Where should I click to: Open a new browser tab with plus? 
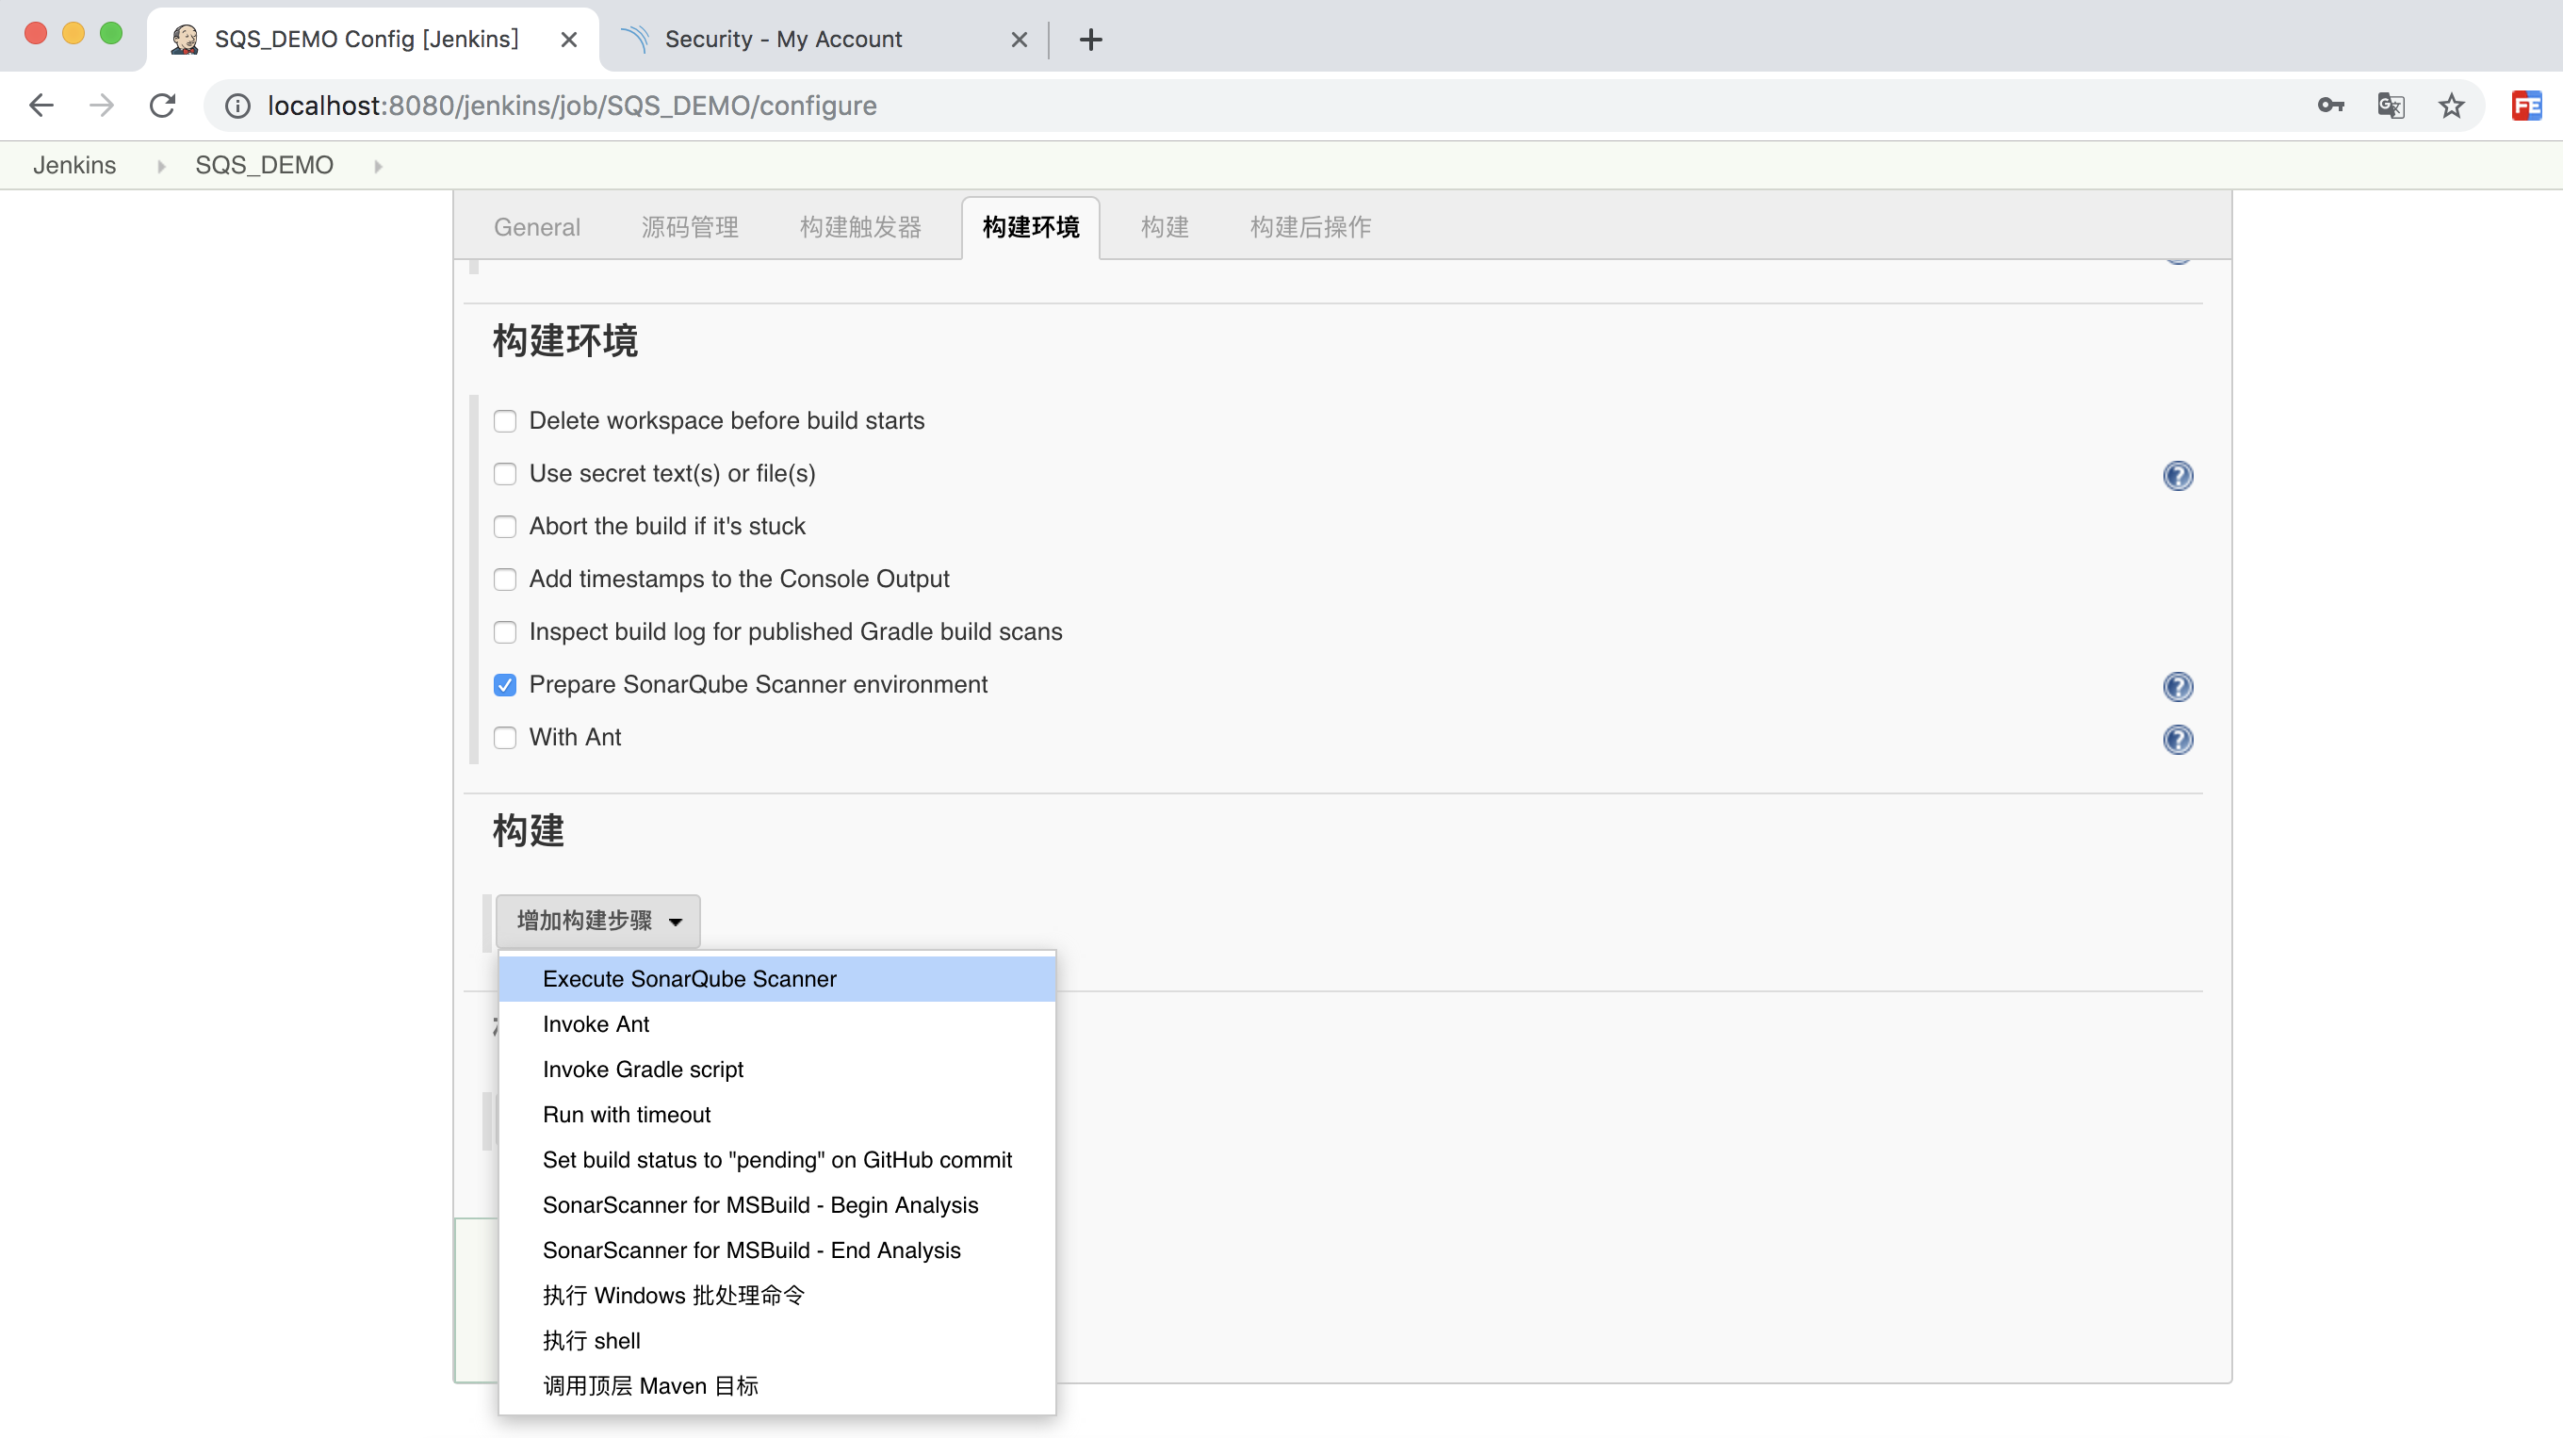[1090, 40]
